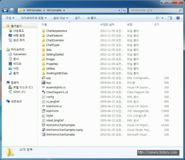Change view with the view icon
The image size is (185, 160).
(157, 18)
